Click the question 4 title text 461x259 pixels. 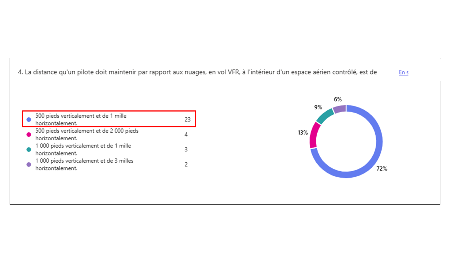[197, 72]
